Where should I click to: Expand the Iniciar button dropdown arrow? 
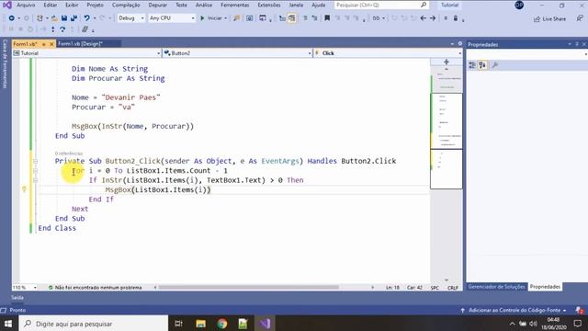tap(225, 18)
